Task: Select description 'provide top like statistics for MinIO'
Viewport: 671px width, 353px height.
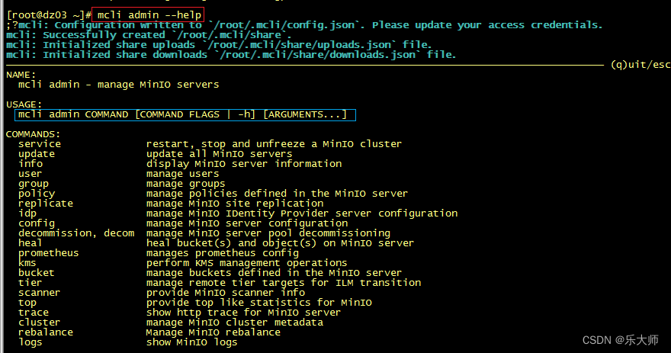Action: click(x=259, y=303)
